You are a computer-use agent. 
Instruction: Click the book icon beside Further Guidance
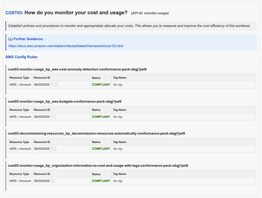point(10,39)
